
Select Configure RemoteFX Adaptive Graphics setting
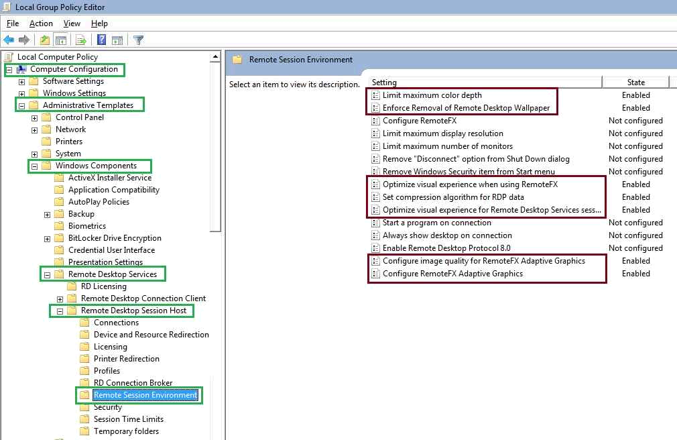(x=452, y=274)
